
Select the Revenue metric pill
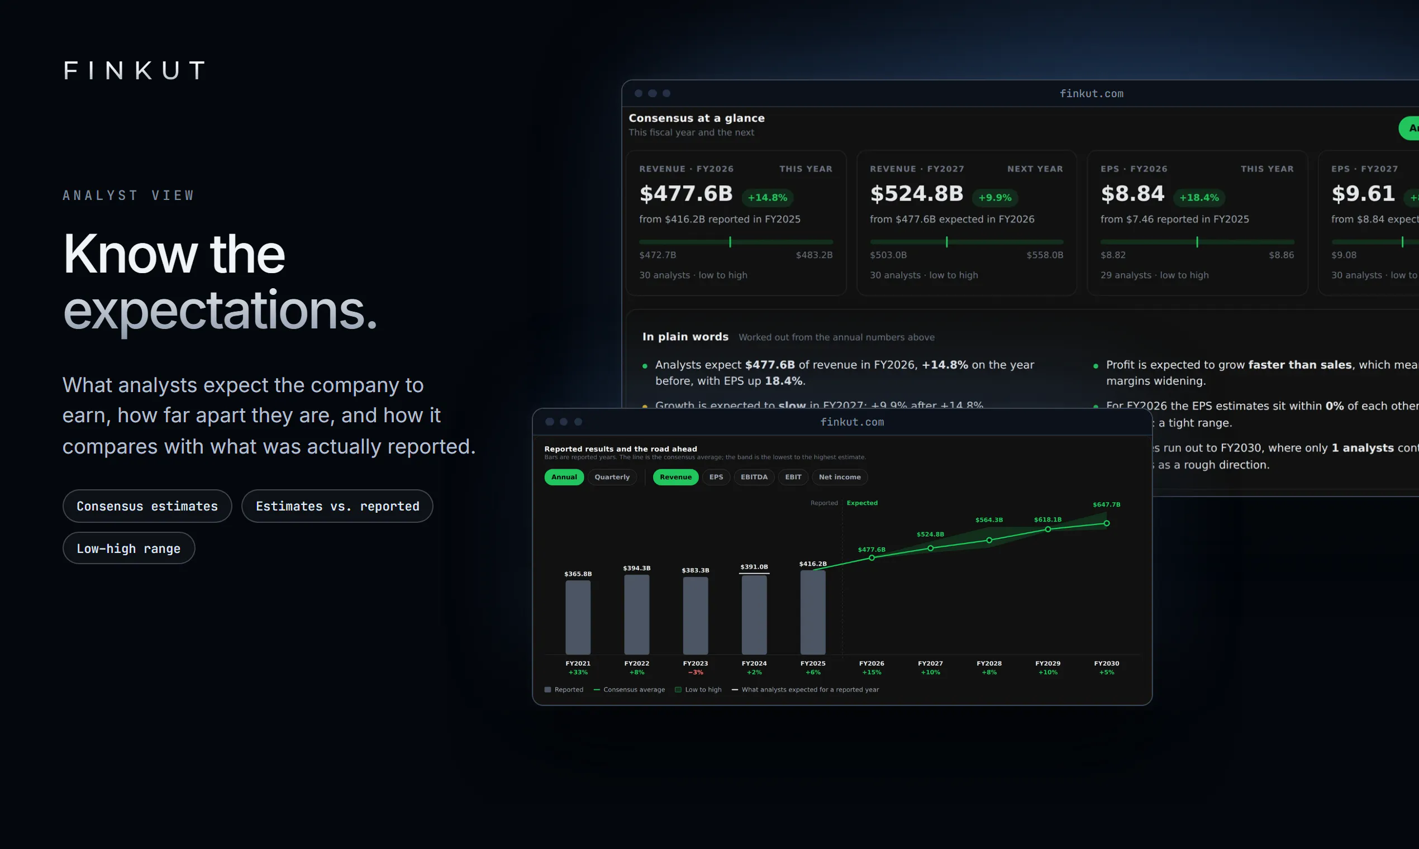(x=675, y=477)
